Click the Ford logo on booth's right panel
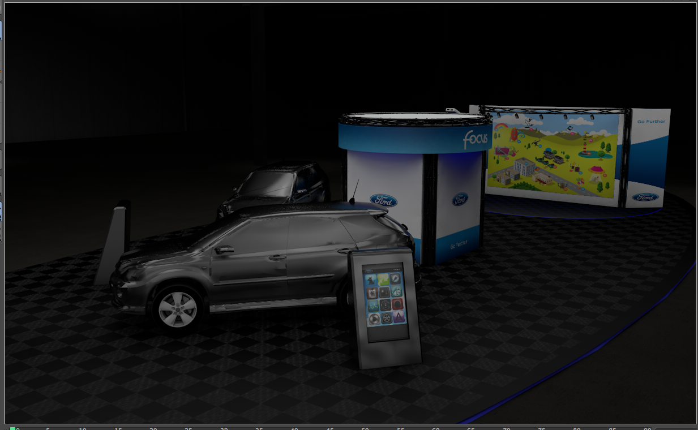The image size is (698, 430). click(460, 199)
